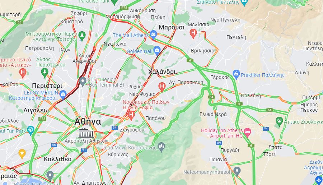Click the Χαλάνδρι area label
The image size is (323, 185).
click(162, 72)
